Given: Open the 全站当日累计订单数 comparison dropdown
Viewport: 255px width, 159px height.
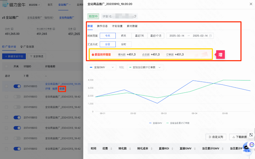Looking at the screenshot, I should pyautogui.click(x=145, y=67).
